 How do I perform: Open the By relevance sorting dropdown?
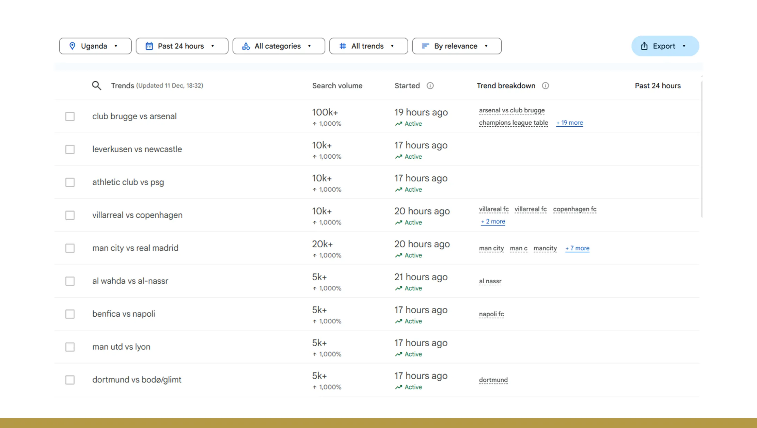click(486, 46)
